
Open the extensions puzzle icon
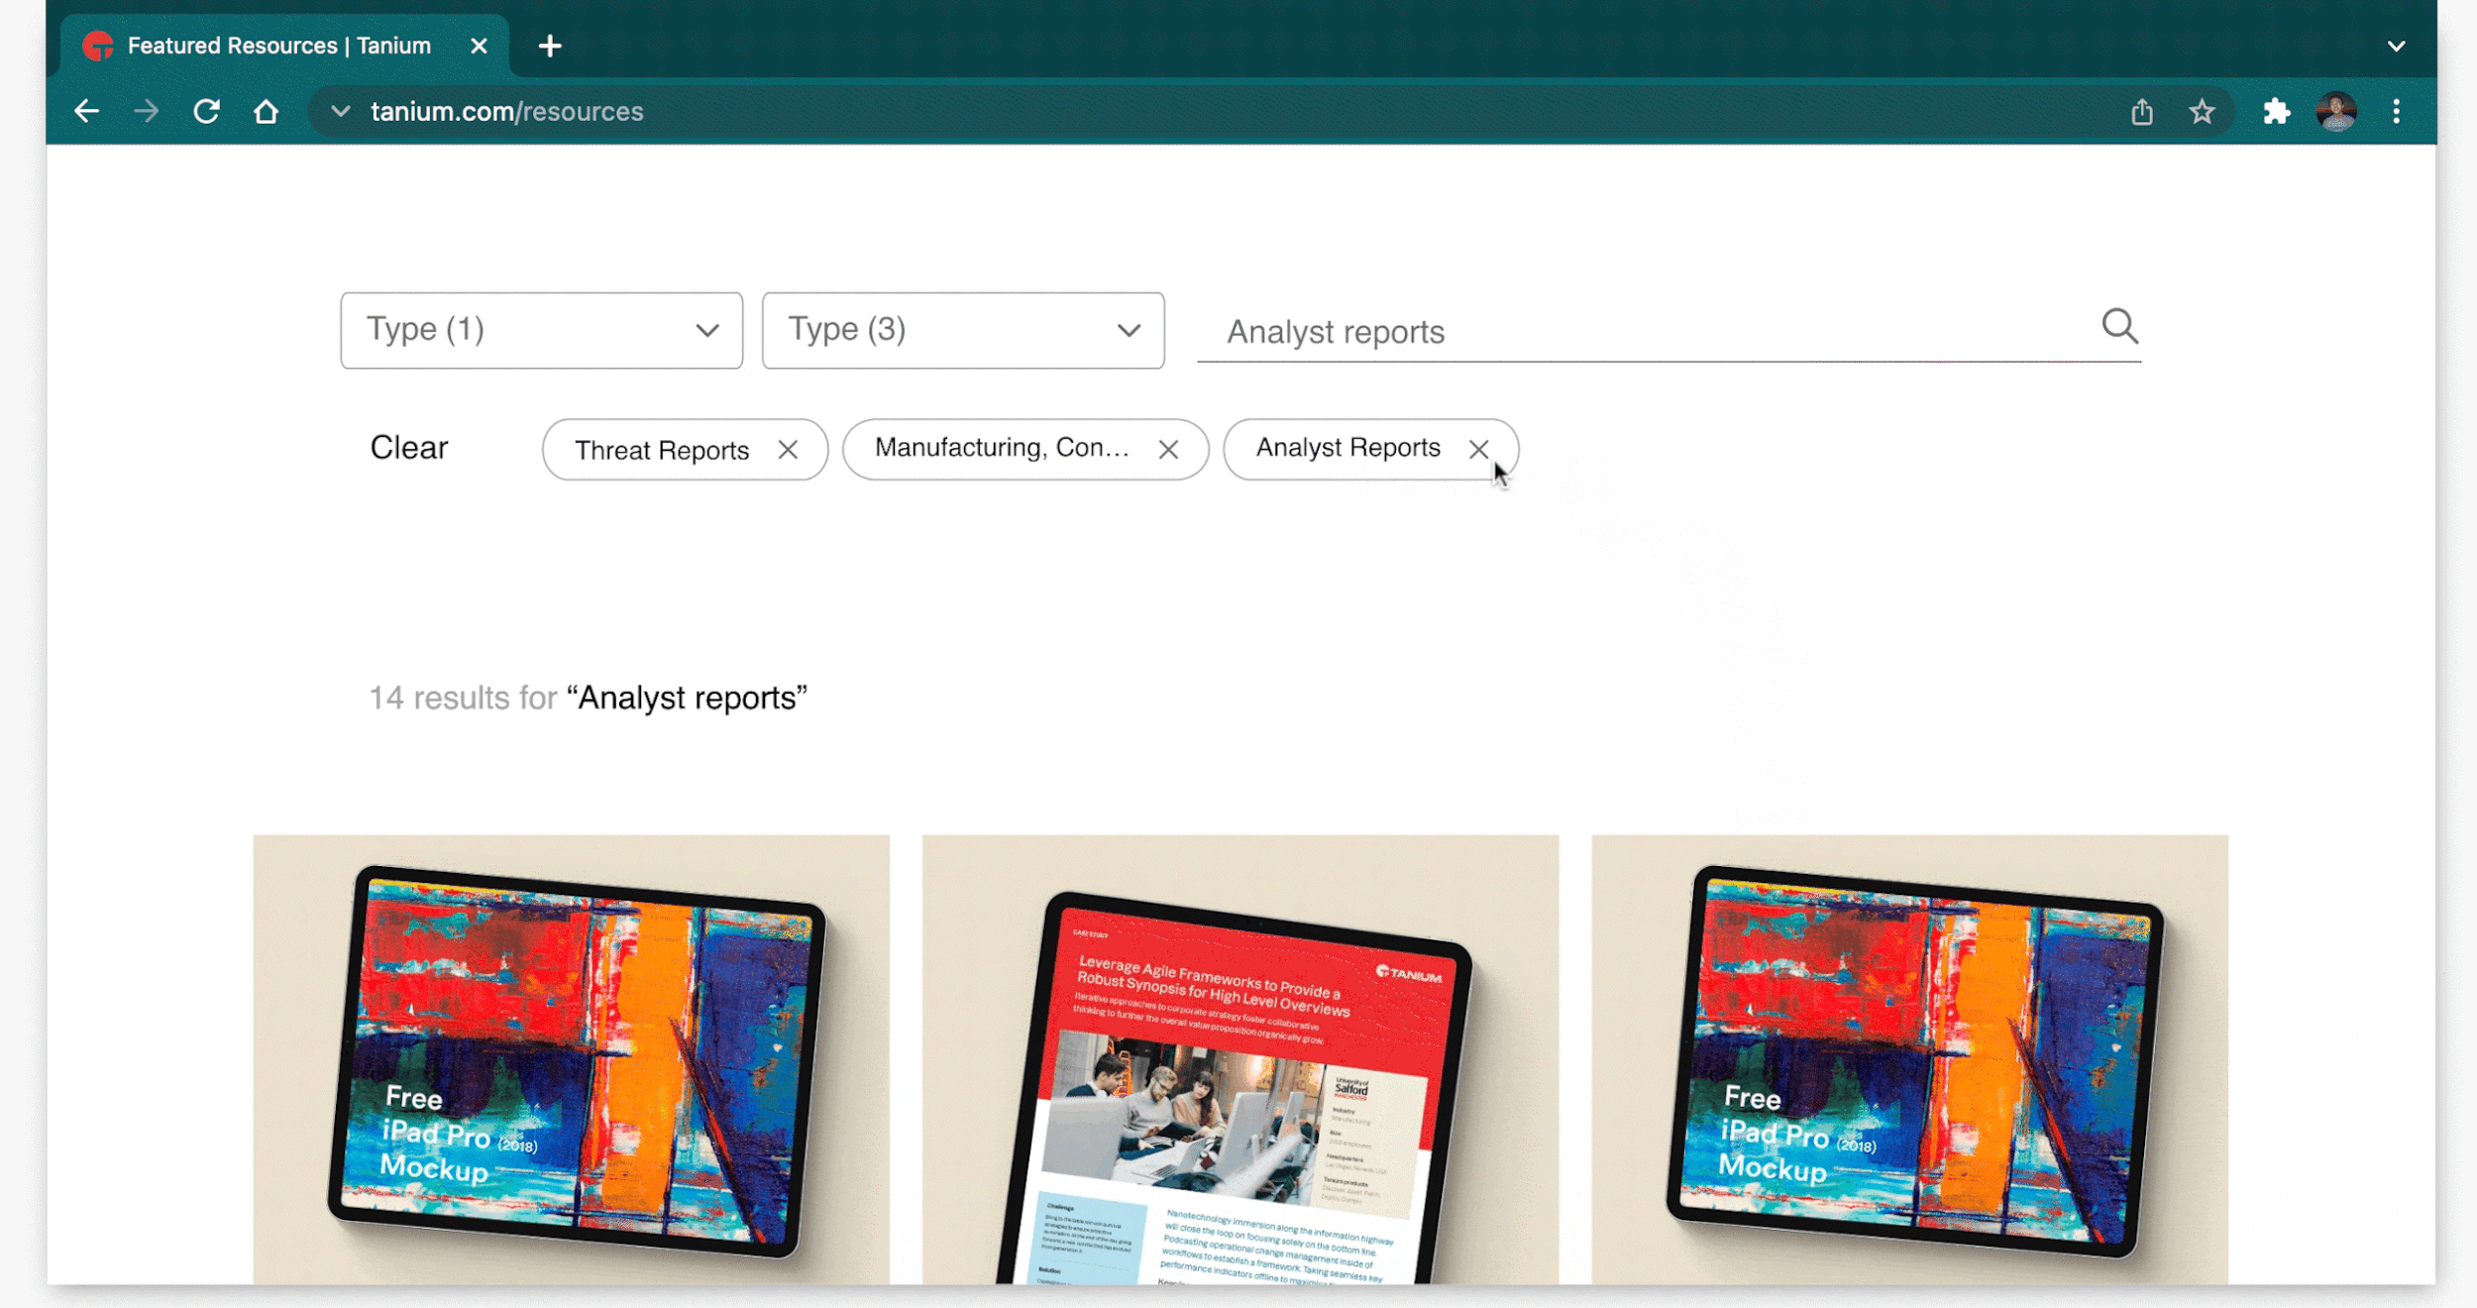pyautogui.click(x=2276, y=111)
